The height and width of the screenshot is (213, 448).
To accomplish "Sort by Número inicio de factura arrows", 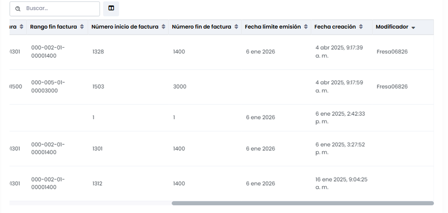I will (163, 27).
